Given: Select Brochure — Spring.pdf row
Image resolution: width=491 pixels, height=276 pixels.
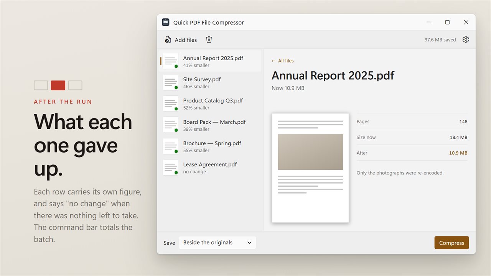Looking at the screenshot, I should [x=210, y=146].
